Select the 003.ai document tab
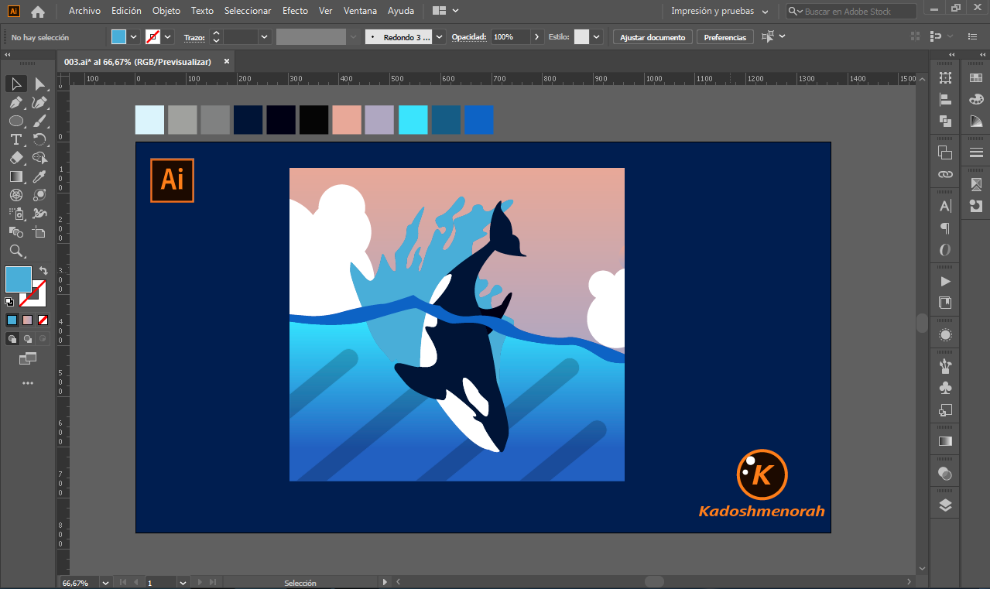Viewport: 990px width, 589px height. [x=137, y=62]
